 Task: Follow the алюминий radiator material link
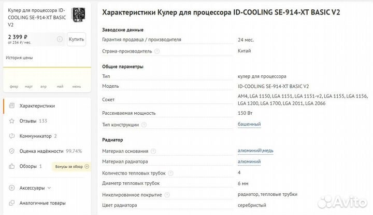tap(249, 162)
